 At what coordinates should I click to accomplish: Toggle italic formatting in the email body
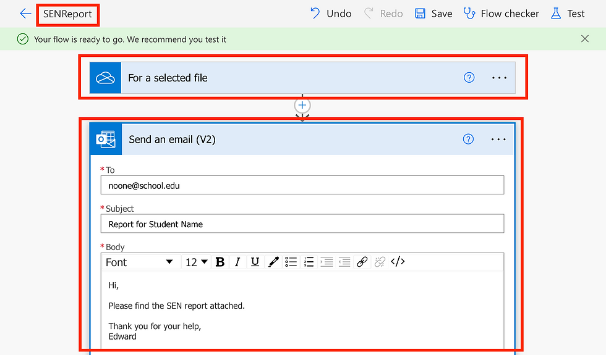[x=237, y=262]
